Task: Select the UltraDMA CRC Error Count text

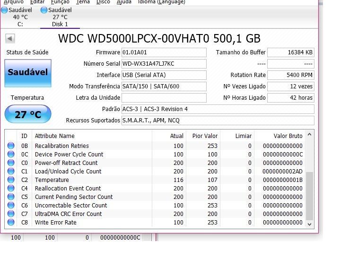Action: [68, 214]
